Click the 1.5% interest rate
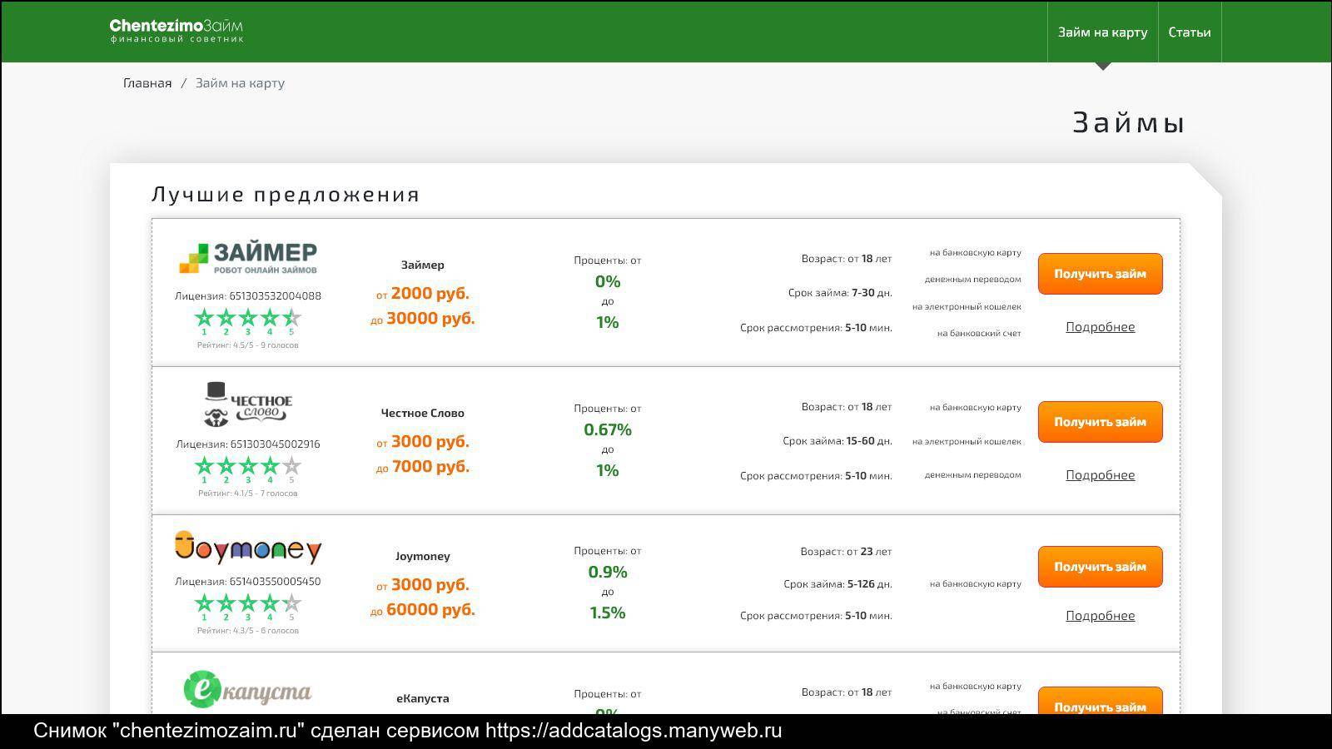1332x749 pixels. coord(608,613)
